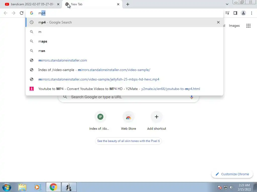Select the 'msn' search suggestion
Screen dimensions: 257x192
124,51
